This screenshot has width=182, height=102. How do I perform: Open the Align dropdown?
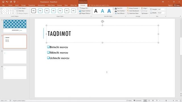pyautogui.click(x=144, y=8)
